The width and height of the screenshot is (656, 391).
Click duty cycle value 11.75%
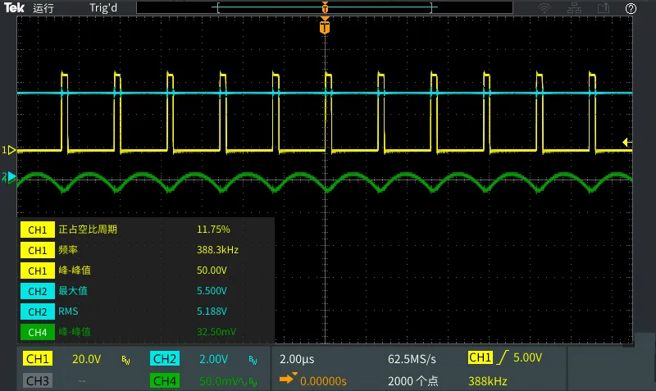pos(213,230)
